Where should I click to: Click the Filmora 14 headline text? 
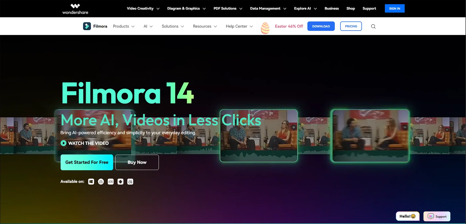pos(127,93)
